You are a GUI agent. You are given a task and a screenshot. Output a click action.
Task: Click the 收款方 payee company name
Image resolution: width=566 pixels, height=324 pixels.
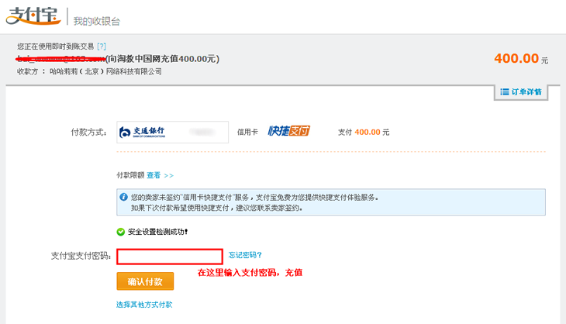[105, 71]
